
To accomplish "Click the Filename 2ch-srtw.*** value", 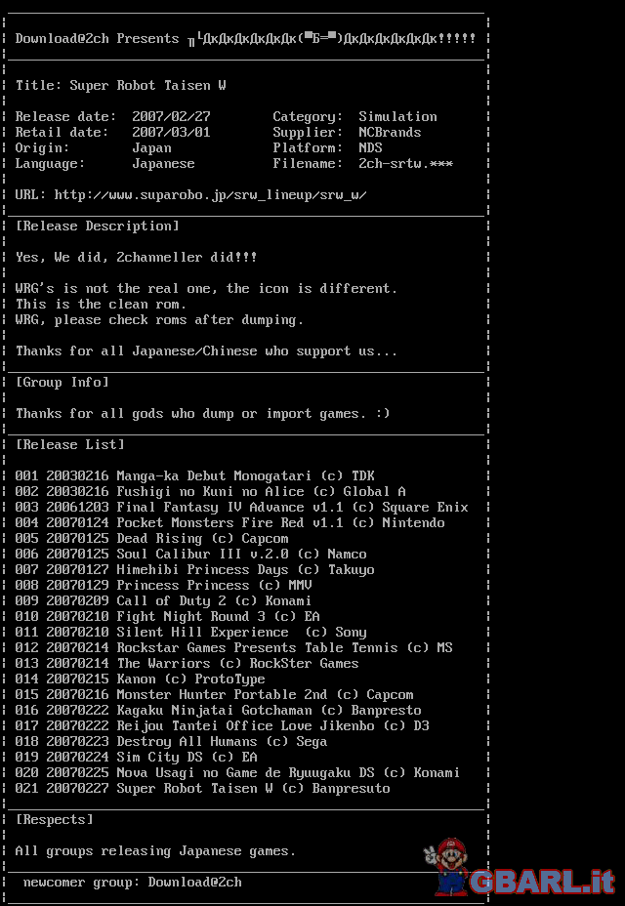I will tap(406, 163).
